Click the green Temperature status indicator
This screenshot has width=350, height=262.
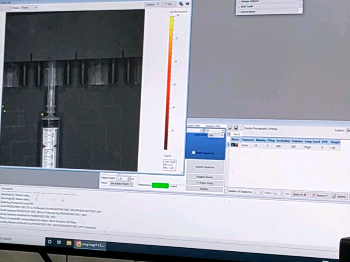(160, 185)
